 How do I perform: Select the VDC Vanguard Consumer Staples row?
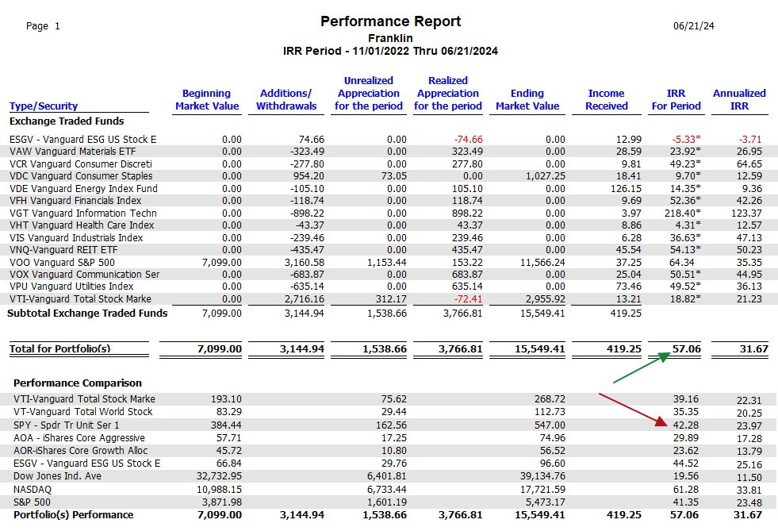[x=389, y=176]
